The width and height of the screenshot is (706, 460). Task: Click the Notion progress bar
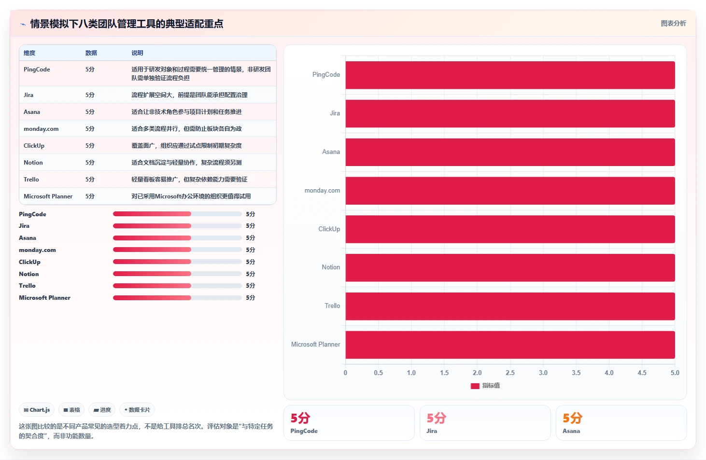pos(177,274)
